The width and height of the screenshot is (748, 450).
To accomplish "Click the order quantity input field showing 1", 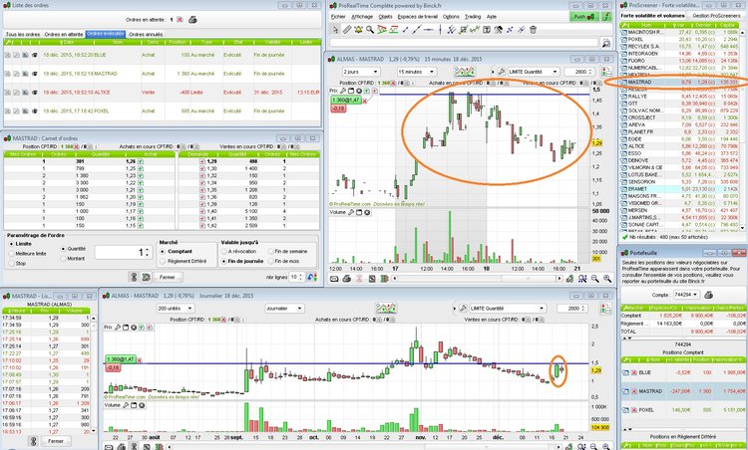I will (x=123, y=253).
